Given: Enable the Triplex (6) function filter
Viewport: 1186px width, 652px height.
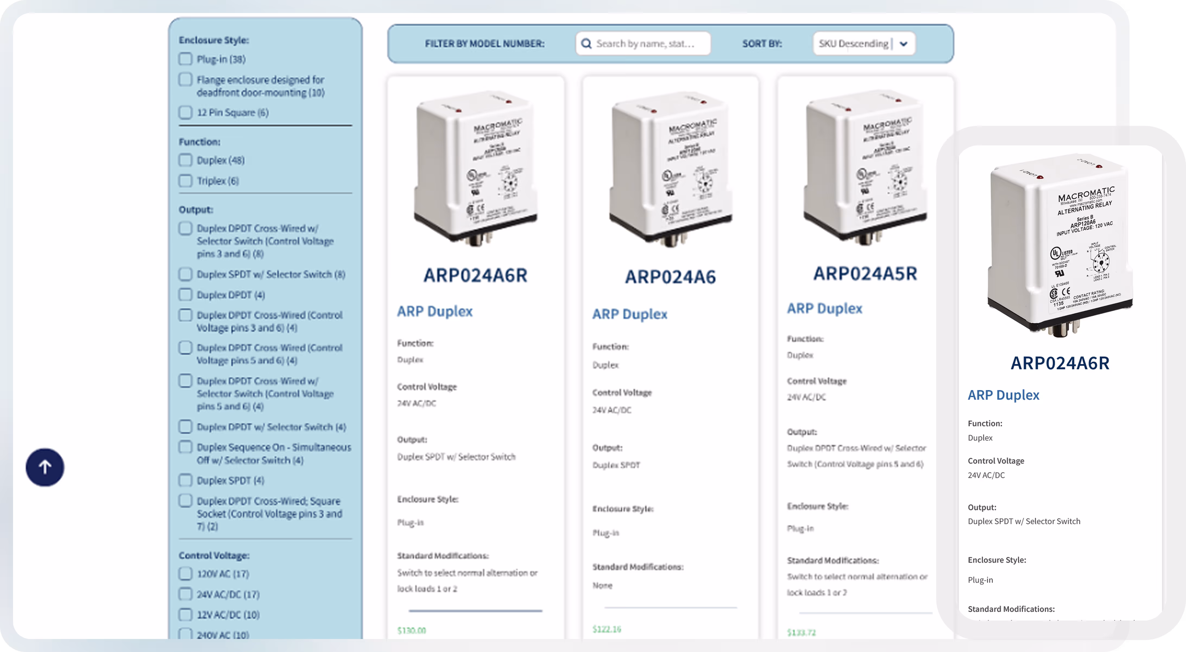Looking at the screenshot, I should (185, 181).
